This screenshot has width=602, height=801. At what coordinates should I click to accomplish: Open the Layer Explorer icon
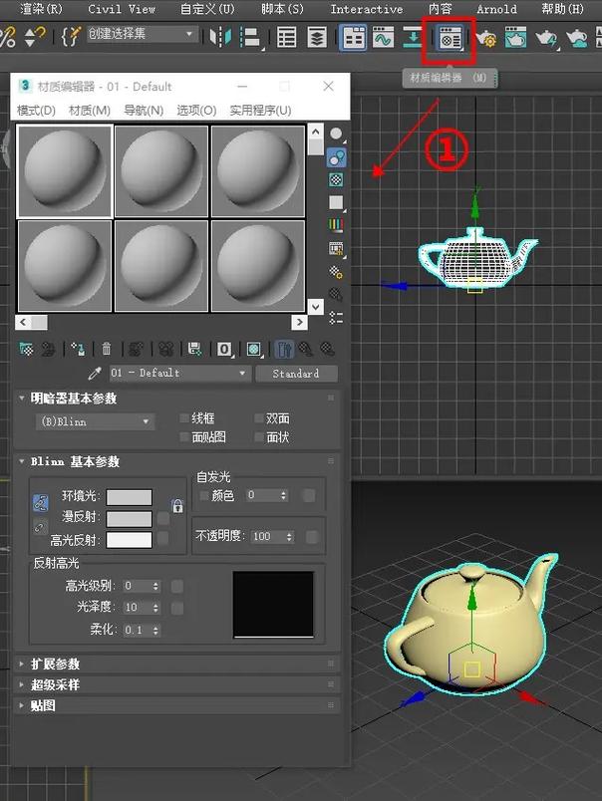tap(317, 37)
